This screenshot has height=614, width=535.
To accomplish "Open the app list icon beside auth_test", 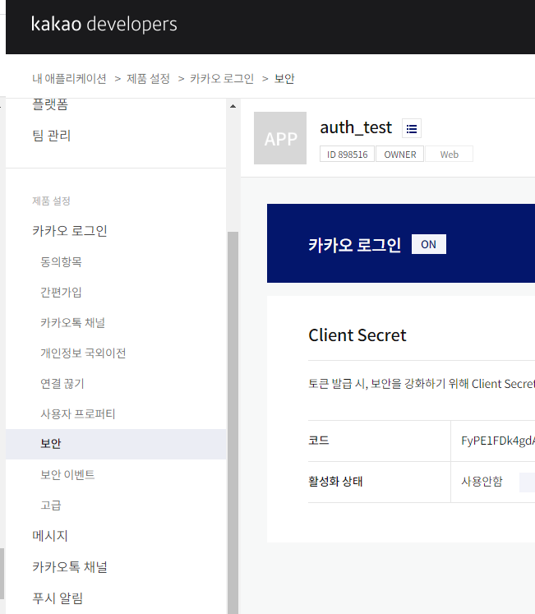I will (412, 128).
